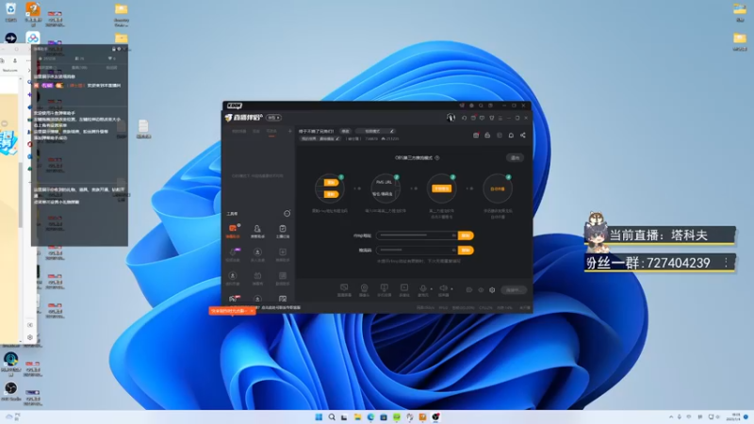The image size is (754, 424).
Task: Click help icon beside OBS third-party mode title
Action: (437, 157)
